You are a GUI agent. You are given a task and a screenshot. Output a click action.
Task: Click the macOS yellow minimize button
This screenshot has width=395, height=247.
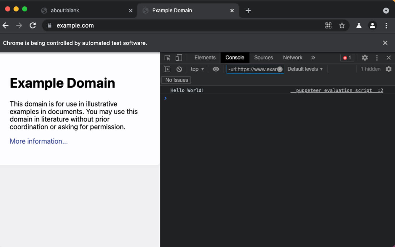[x=16, y=9]
